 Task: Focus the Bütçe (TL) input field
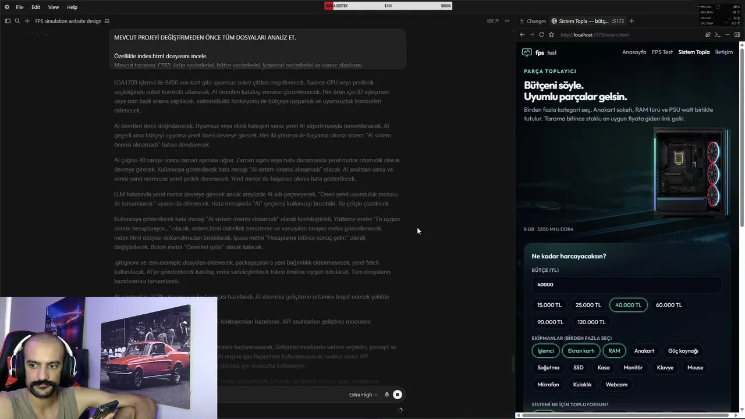pyautogui.click(x=626, y=285)
